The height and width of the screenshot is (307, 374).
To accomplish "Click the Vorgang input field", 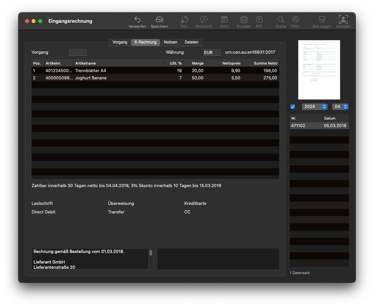I will coord(78,52).
